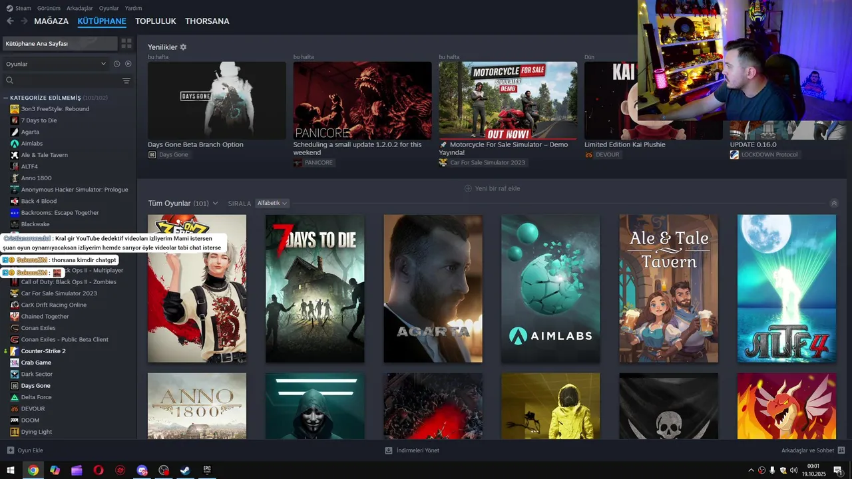Open OBS Studio from taskbar
This screenshot has height=479, width=852.
164,470
